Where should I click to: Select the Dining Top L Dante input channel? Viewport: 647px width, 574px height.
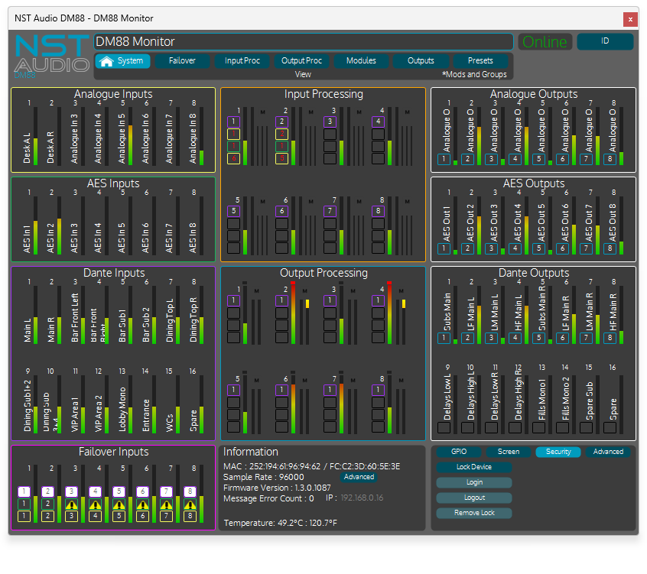click(x=169, y=320)
